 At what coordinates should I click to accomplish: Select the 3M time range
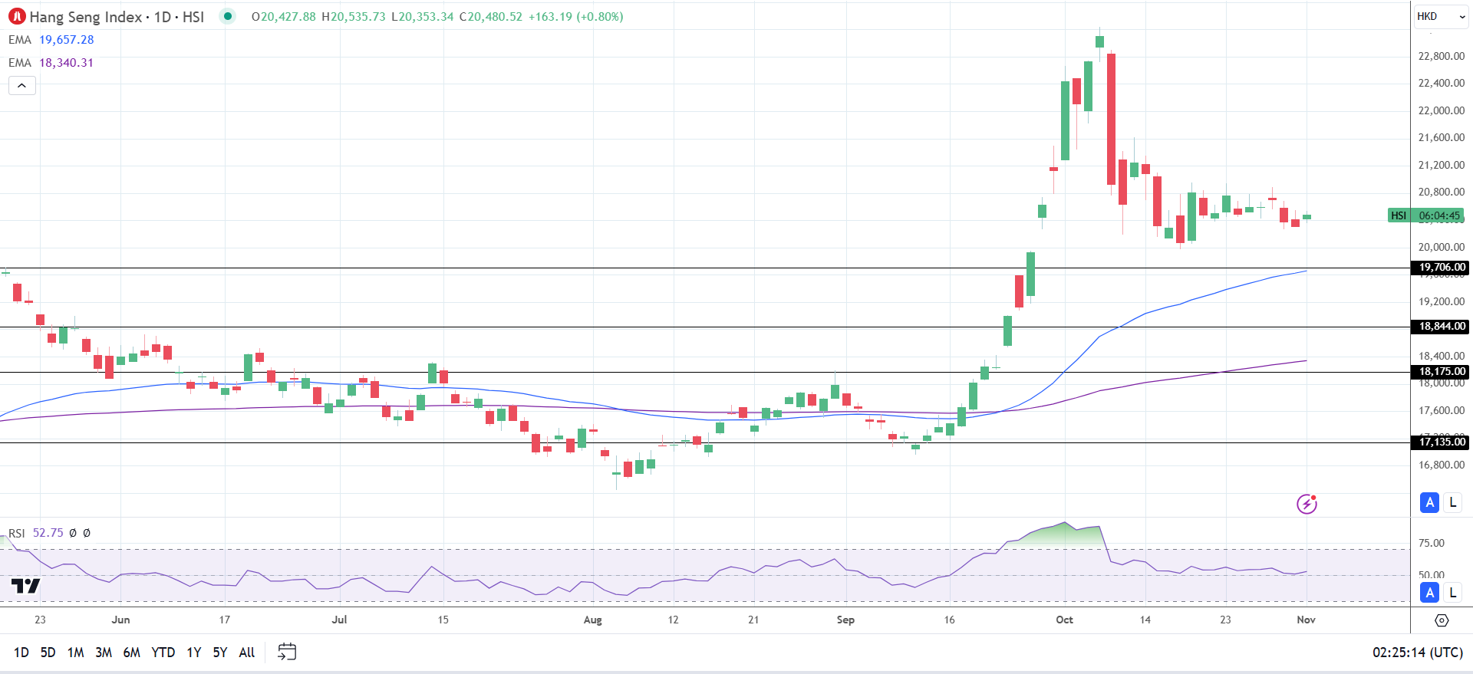pyautogui.click(x=104, y=653)
